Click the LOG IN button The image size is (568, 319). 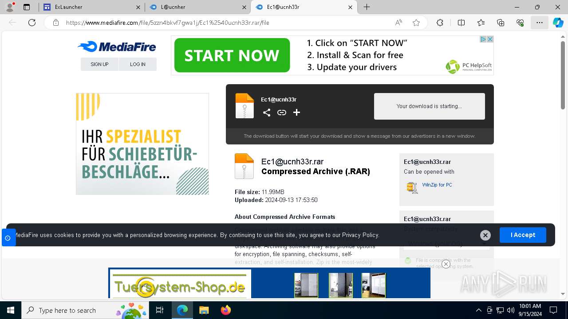[138, 64]
